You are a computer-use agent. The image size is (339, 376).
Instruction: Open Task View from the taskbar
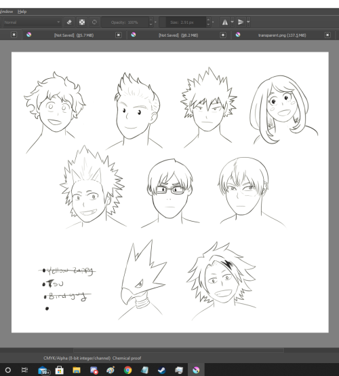(24, 370)
